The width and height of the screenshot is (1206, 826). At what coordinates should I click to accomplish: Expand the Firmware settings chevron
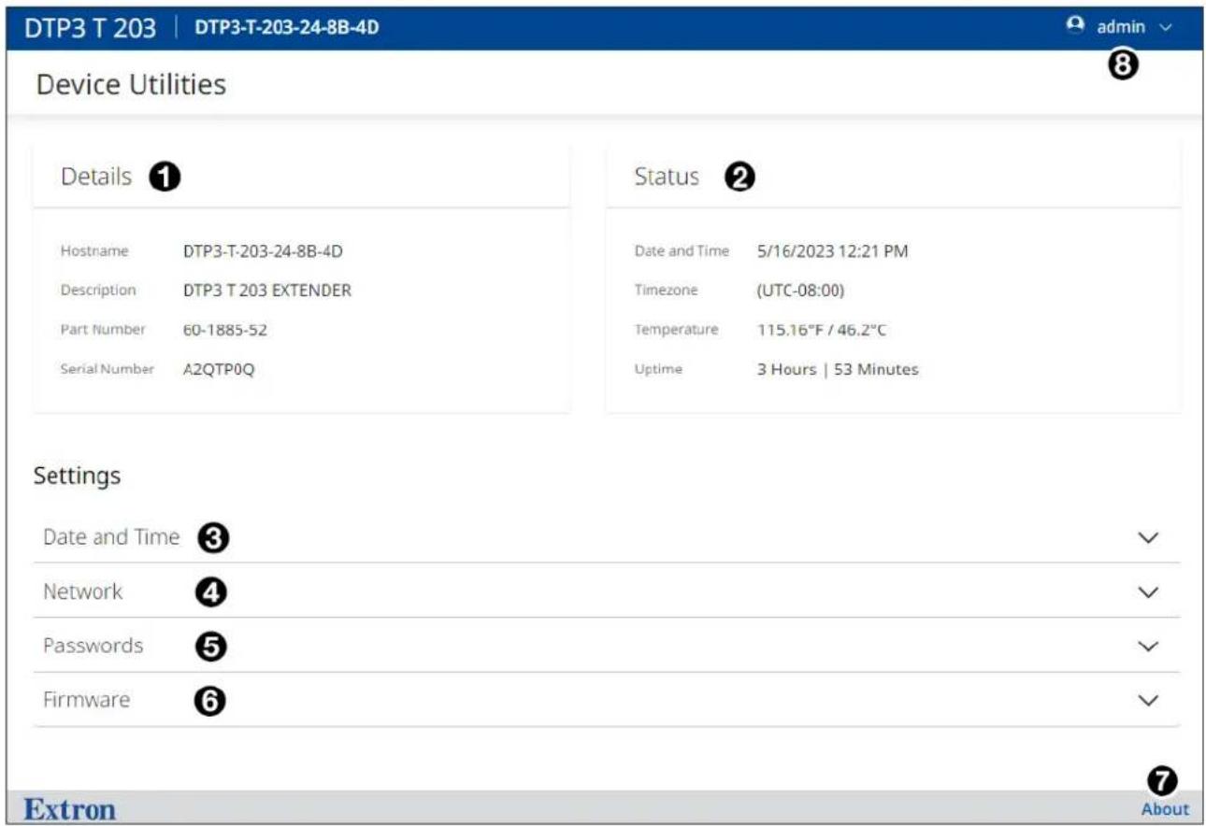click(x=1150, y=701)
